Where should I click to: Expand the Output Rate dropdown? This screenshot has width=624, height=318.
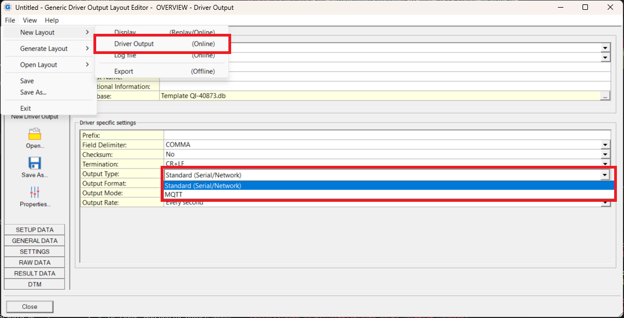605,202
